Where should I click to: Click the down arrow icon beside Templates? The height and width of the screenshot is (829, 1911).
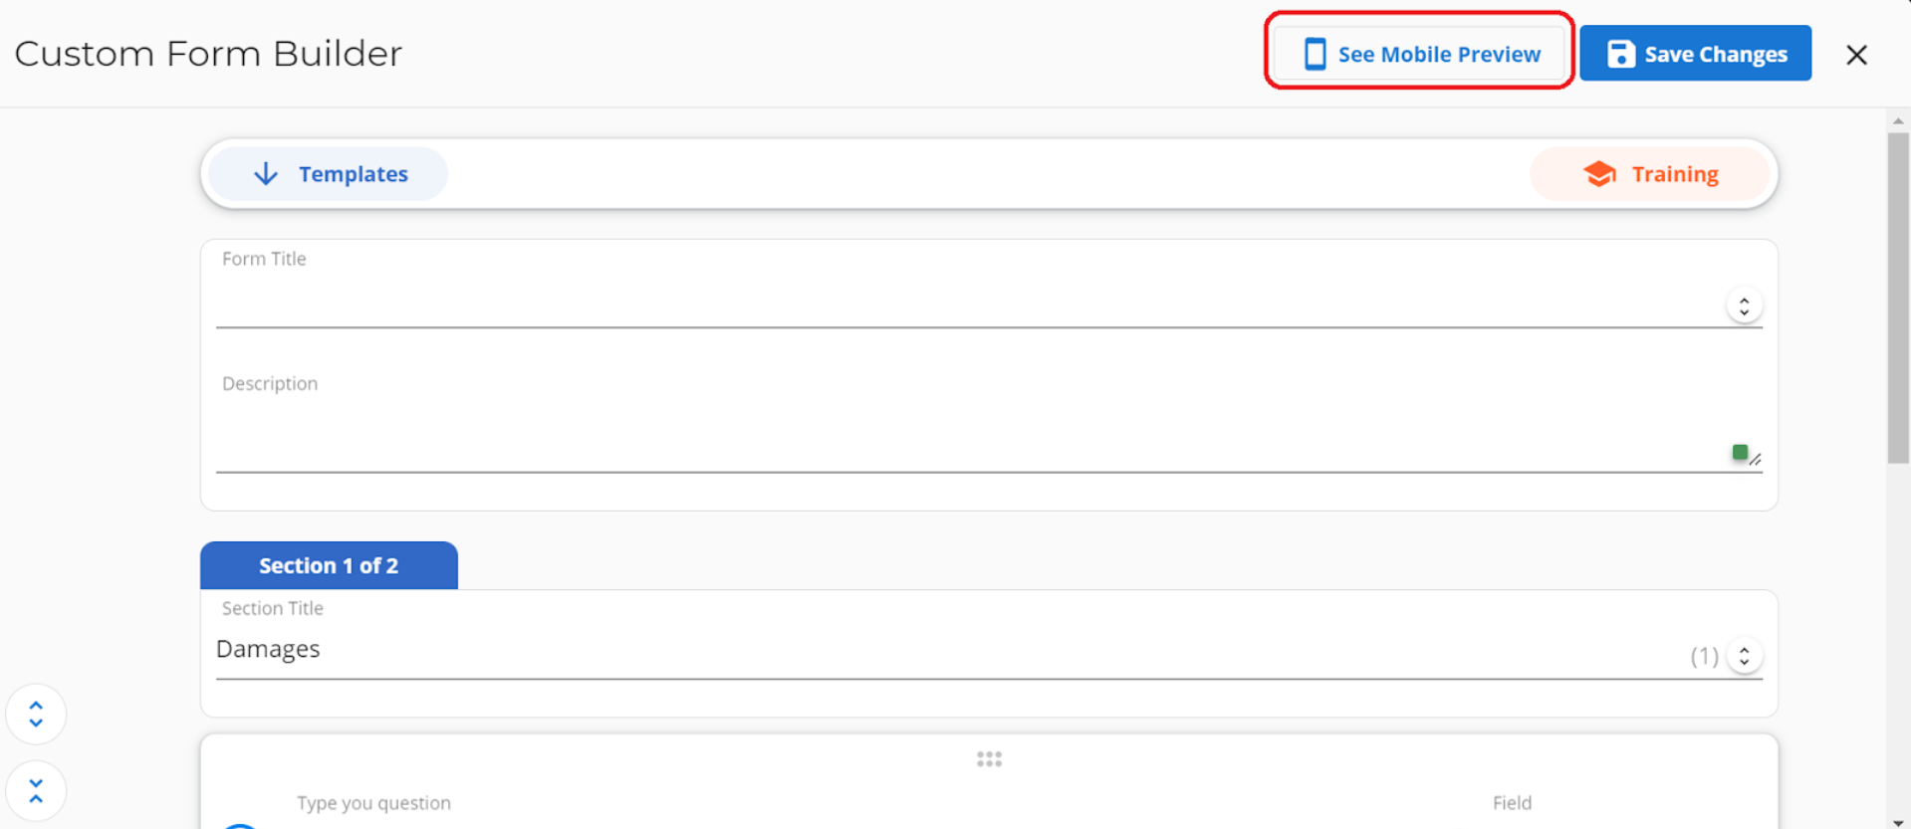pyautogui.click(x=266, y=174)
